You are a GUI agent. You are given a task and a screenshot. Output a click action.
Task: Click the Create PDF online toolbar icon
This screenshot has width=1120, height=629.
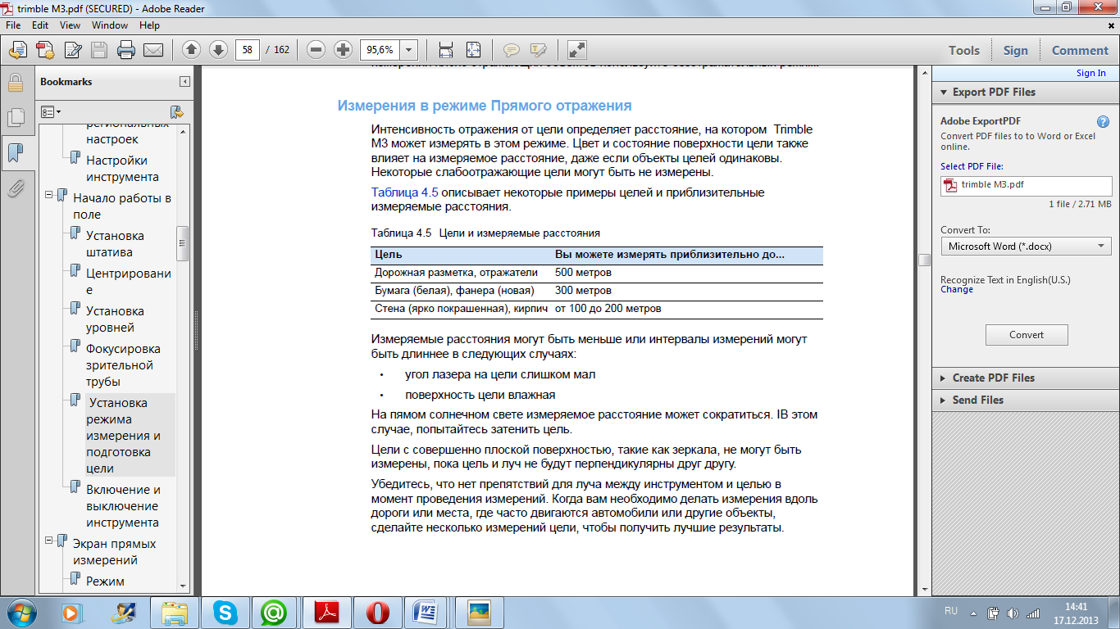coord(17,50)
